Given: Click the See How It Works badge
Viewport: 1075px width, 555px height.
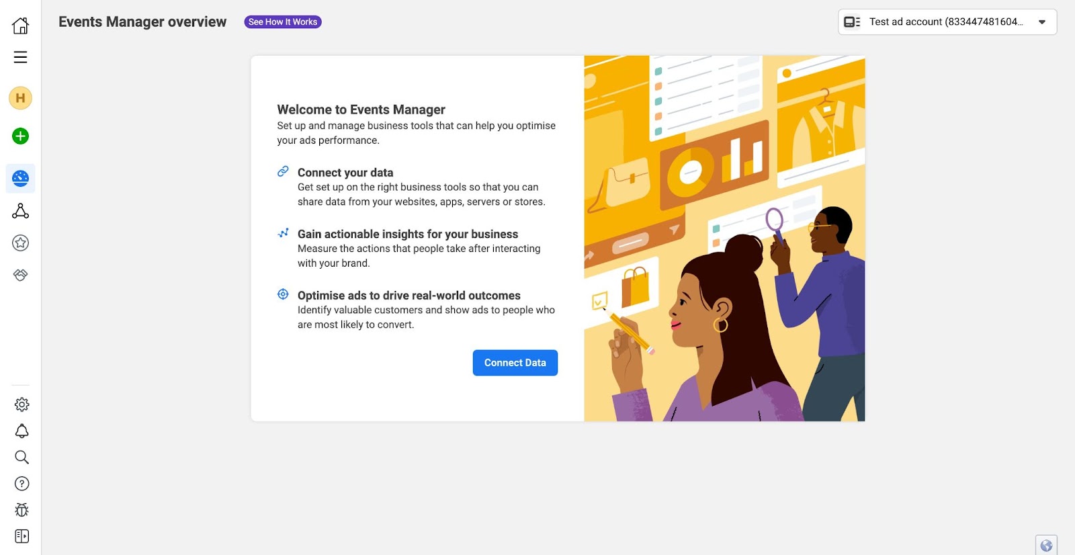Looking at the screenshot, I should pos(283,22).
